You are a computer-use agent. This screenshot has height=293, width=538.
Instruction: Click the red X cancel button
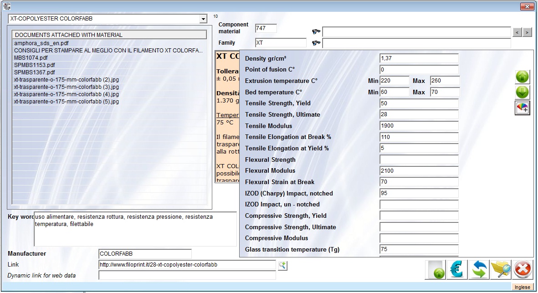(523, 270)
